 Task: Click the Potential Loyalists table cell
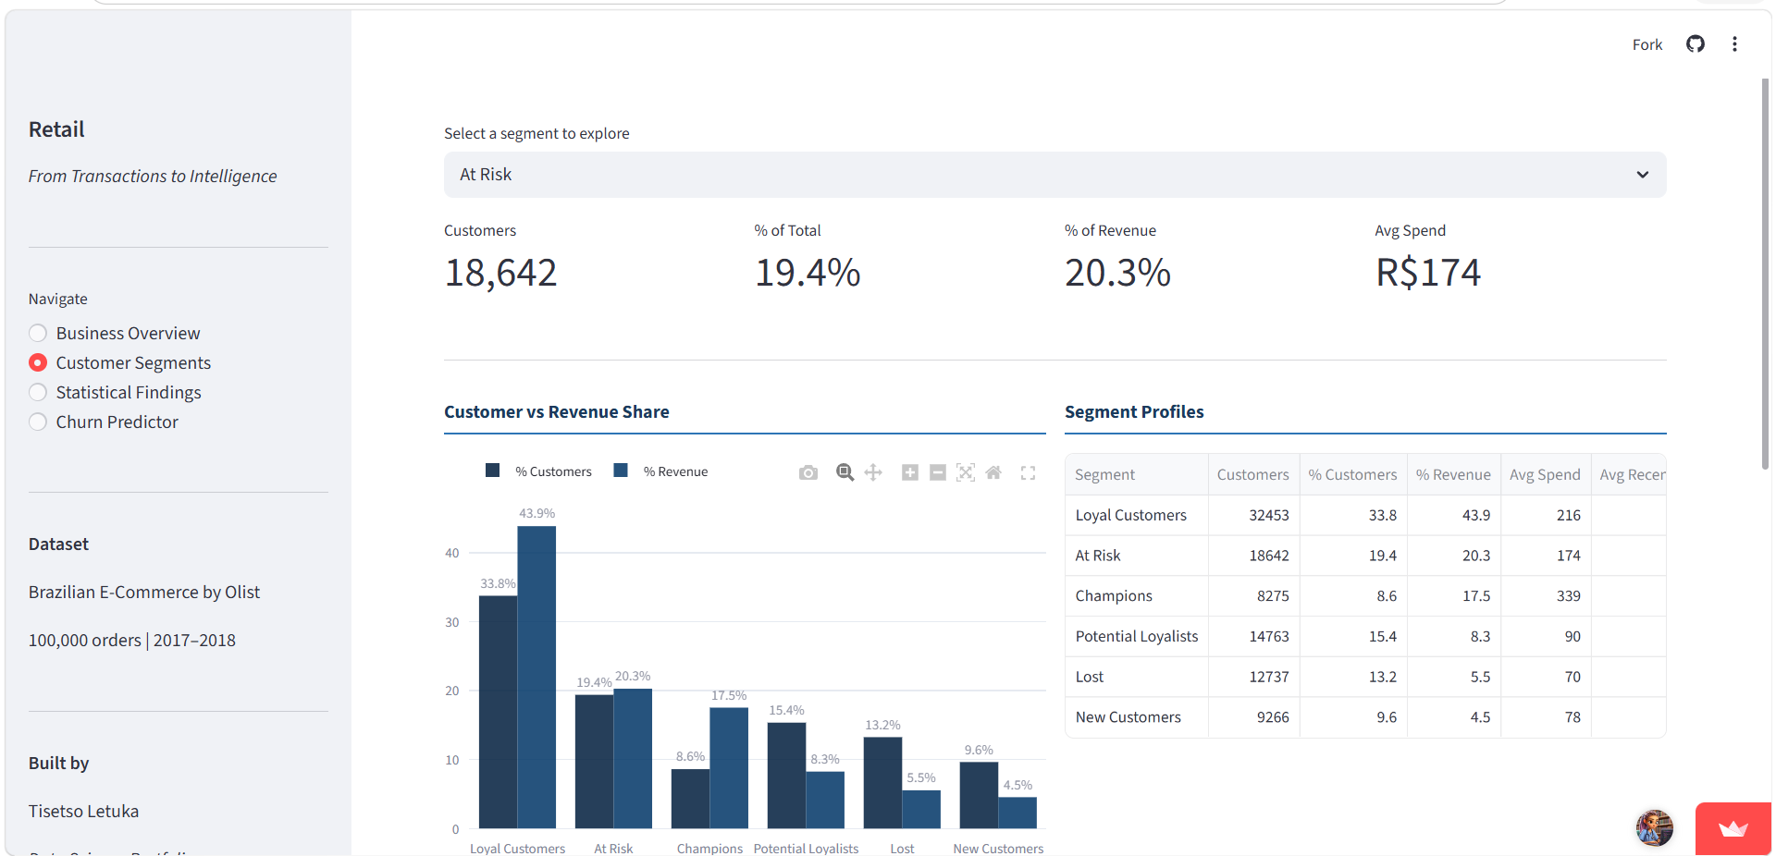click(1137, 636)
